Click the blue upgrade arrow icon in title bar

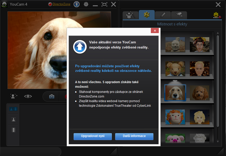(x=76, y=4)
